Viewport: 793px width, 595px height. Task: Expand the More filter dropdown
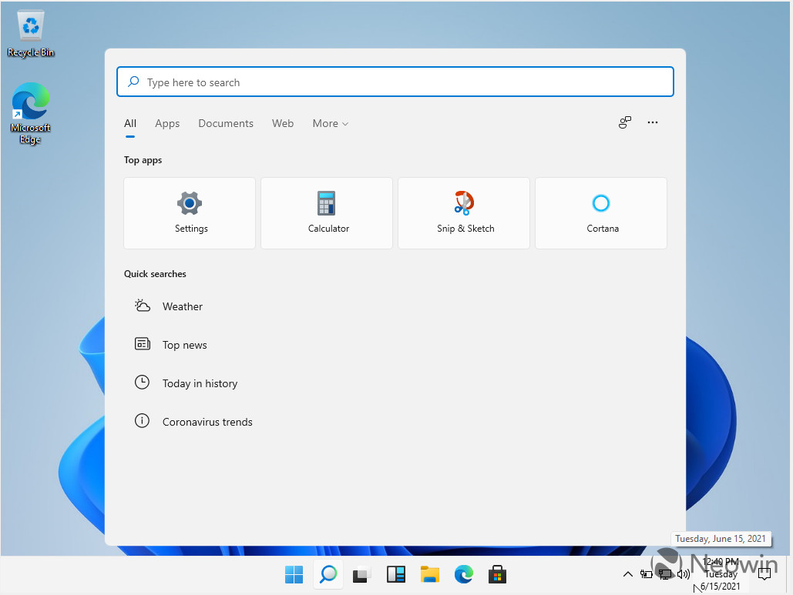click(x=330, y=123)
